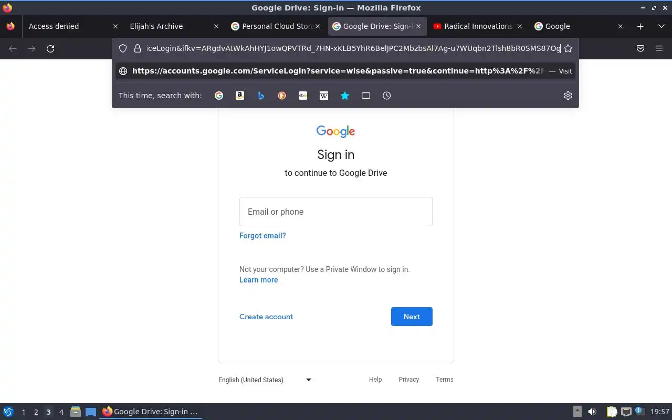Close the Radical Innovations tab
672x420 pixels.
[x=520, y=26]
